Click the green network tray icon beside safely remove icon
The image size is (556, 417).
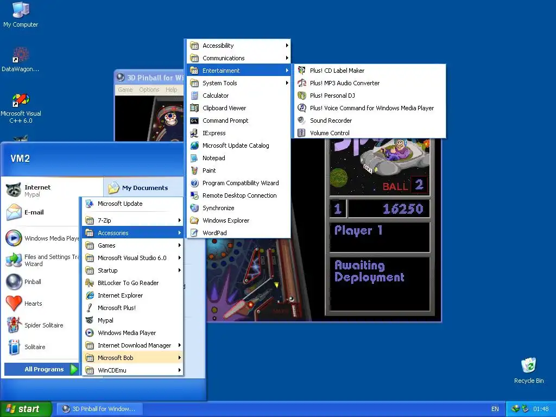tap(515, 409)
